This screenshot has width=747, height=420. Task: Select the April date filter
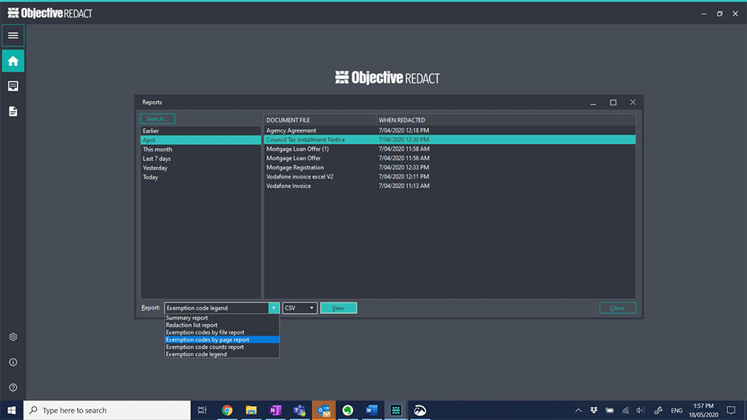tap(201, 140)
